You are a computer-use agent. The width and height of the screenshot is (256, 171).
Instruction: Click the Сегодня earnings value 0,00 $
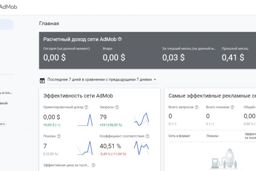pyautogui.click(x=54, y=58)
